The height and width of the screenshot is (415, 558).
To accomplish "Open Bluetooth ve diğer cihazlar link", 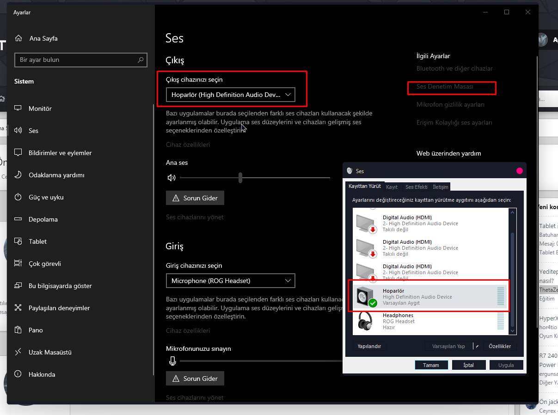I will (454, 69).
